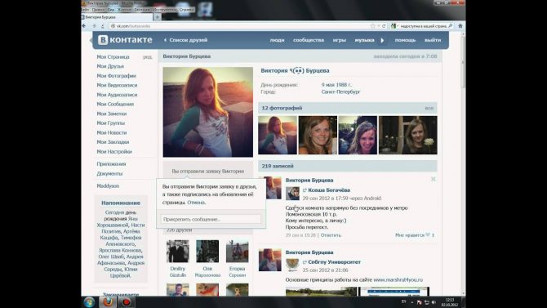Open Мои Друзья in sidebar
Viewport: 547px width, 308px height.
110,66
